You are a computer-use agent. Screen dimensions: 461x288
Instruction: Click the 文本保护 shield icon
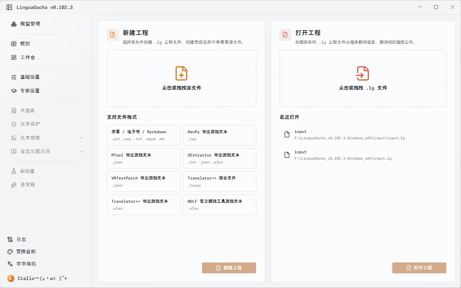[14, 124]
